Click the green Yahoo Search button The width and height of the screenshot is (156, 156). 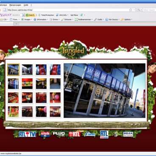[x=30, y=15]
